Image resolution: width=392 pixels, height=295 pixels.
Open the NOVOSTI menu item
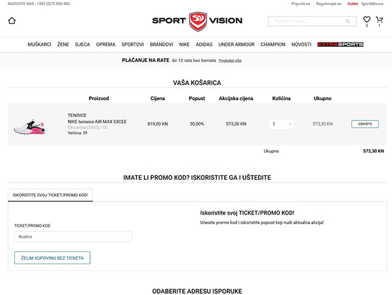(x=301, y=44)
